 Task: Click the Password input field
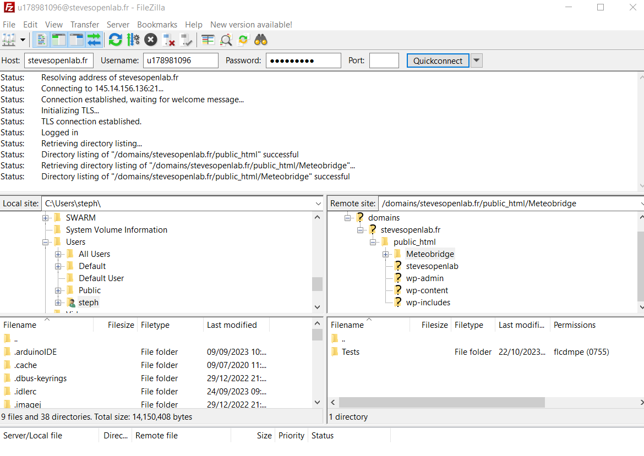tap(303, 61)
